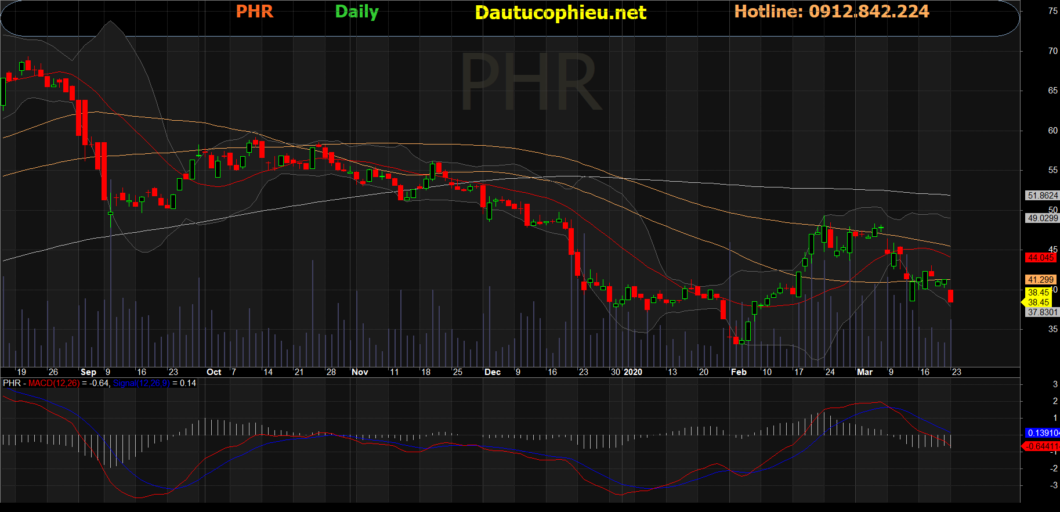Image resolution: width=1060 pixels, height=512 pixels.
Task: Click the Sep month label on date axis
Action: coord(89,372)
